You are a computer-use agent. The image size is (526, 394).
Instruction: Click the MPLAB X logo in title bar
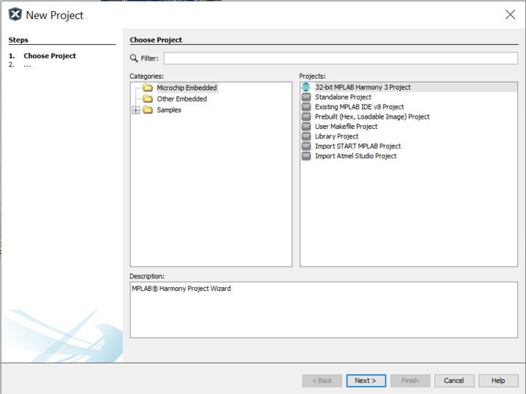pos(15,15)
